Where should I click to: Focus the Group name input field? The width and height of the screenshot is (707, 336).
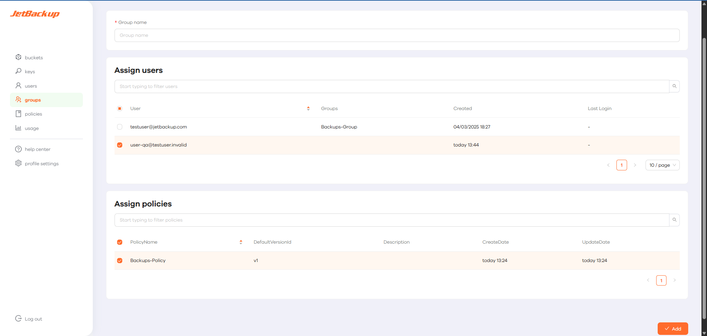pos(397,35)
